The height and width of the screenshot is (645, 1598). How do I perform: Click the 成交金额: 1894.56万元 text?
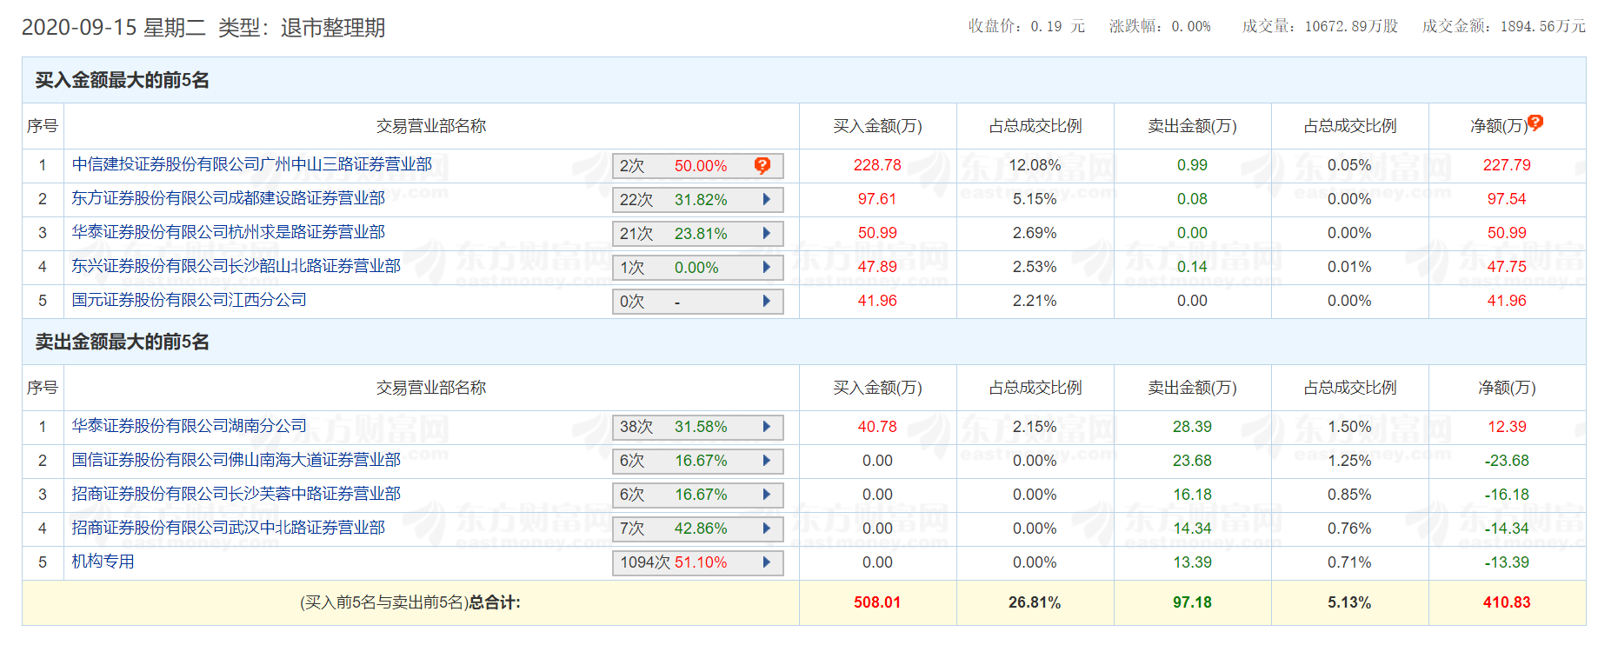click(x=1504, y=26)
